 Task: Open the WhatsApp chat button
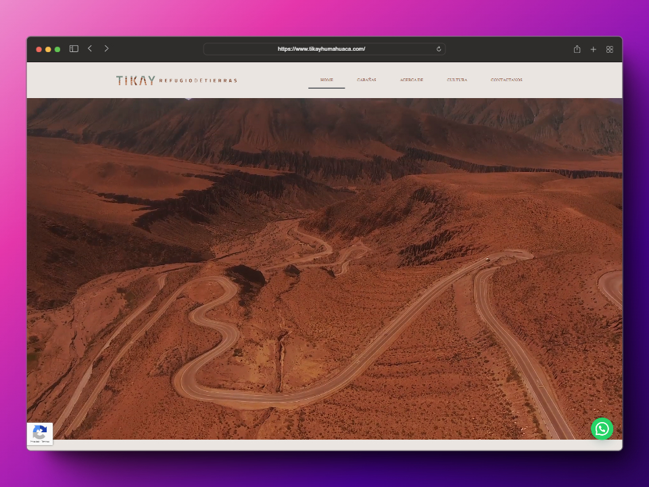pyautogui.click(x=602, y=429)
